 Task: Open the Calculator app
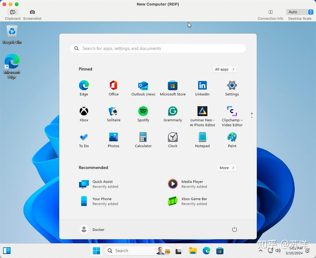pos(143,140)
